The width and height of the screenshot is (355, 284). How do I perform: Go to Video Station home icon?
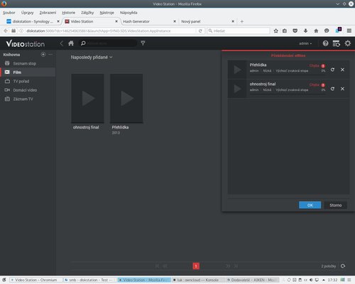[x=71, y=43]
